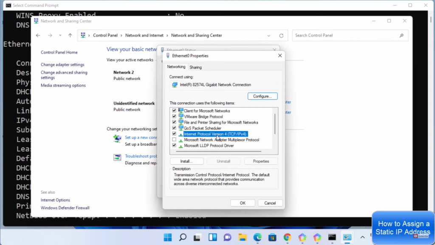Screen dimensions: 435x245
Task: Open Microsoft Edge from the taskbar
Action: click(257, 237)
